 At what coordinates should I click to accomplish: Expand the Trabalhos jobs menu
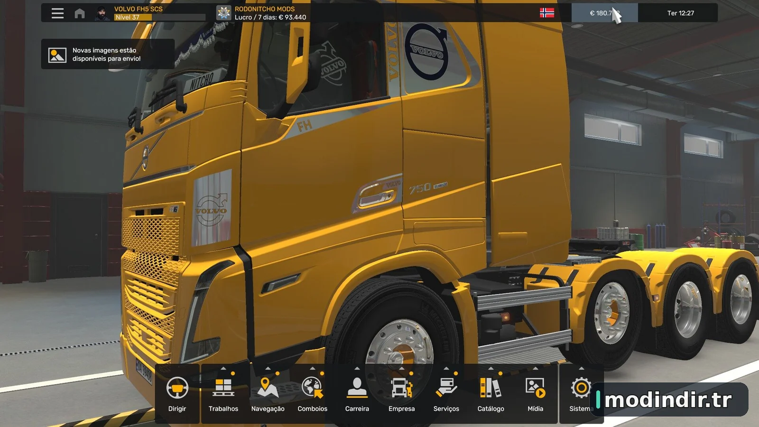click(x=223, y=394)
